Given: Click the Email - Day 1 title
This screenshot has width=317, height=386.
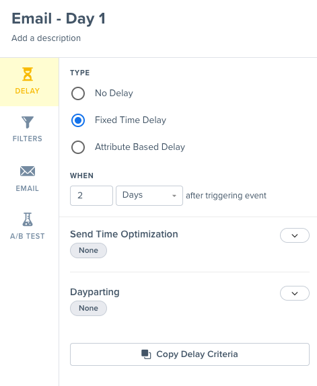Looking at the screenshot, I should point(59,18).
